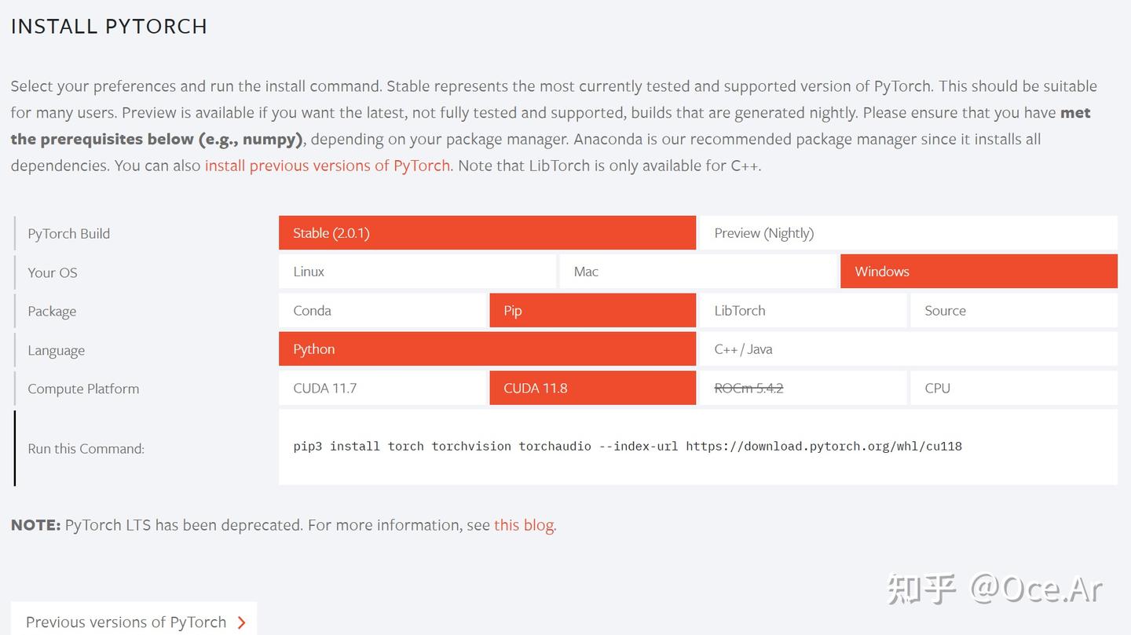Select Linux as your OS

click(417, 272)
